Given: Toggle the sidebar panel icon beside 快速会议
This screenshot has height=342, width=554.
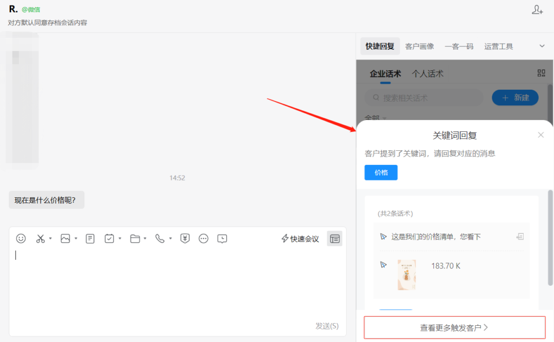Looking at the screenshot, I should coord(335,238).
